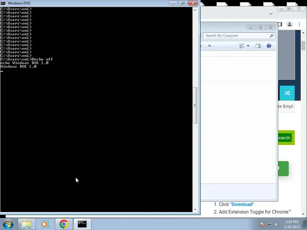Open Explorer help question mark icon
Image resolution: width=307 pixels, height=230 pixels.
(x=269, y=46)
